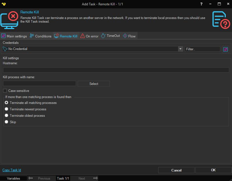Click the Select process button
The image size is (232, 181).
click(x=94, y=84)
